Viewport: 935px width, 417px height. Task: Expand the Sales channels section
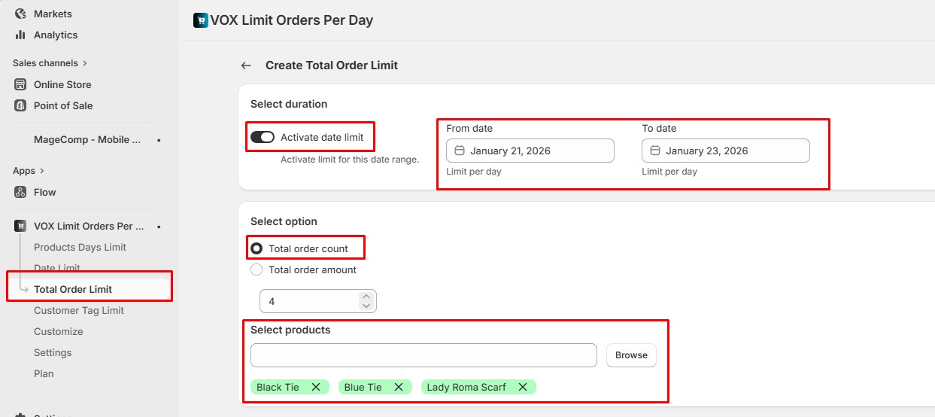tap(50, 63)
